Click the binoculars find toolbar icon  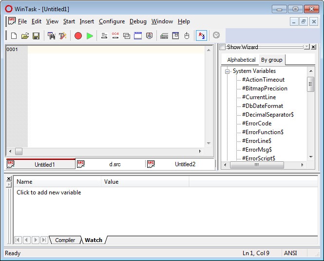pyautogui.click(x=52, y=36)
